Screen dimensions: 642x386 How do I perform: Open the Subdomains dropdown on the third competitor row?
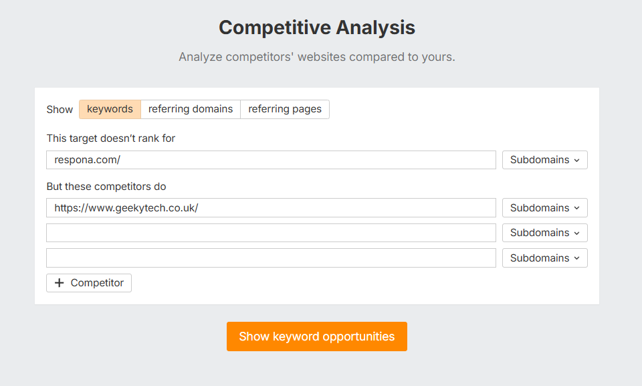[544, 258]
